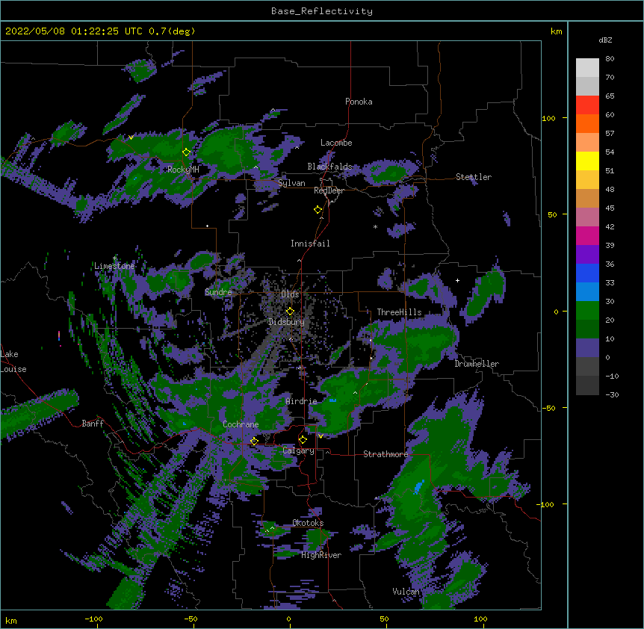Screen dimensions: 644x629
Task: Click the yellow station marker above RockyMH
Action: pos(187,152)
